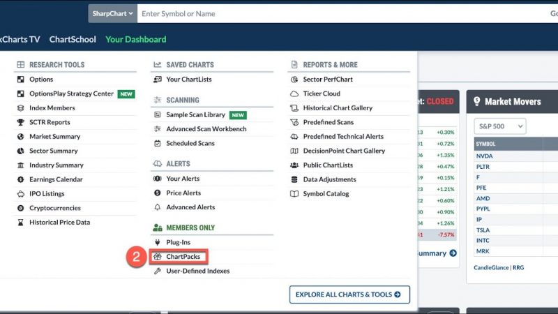Click the User-Defined Indexes wrench icon
This screenshot has width=558, height=314.
click(158, 271)
